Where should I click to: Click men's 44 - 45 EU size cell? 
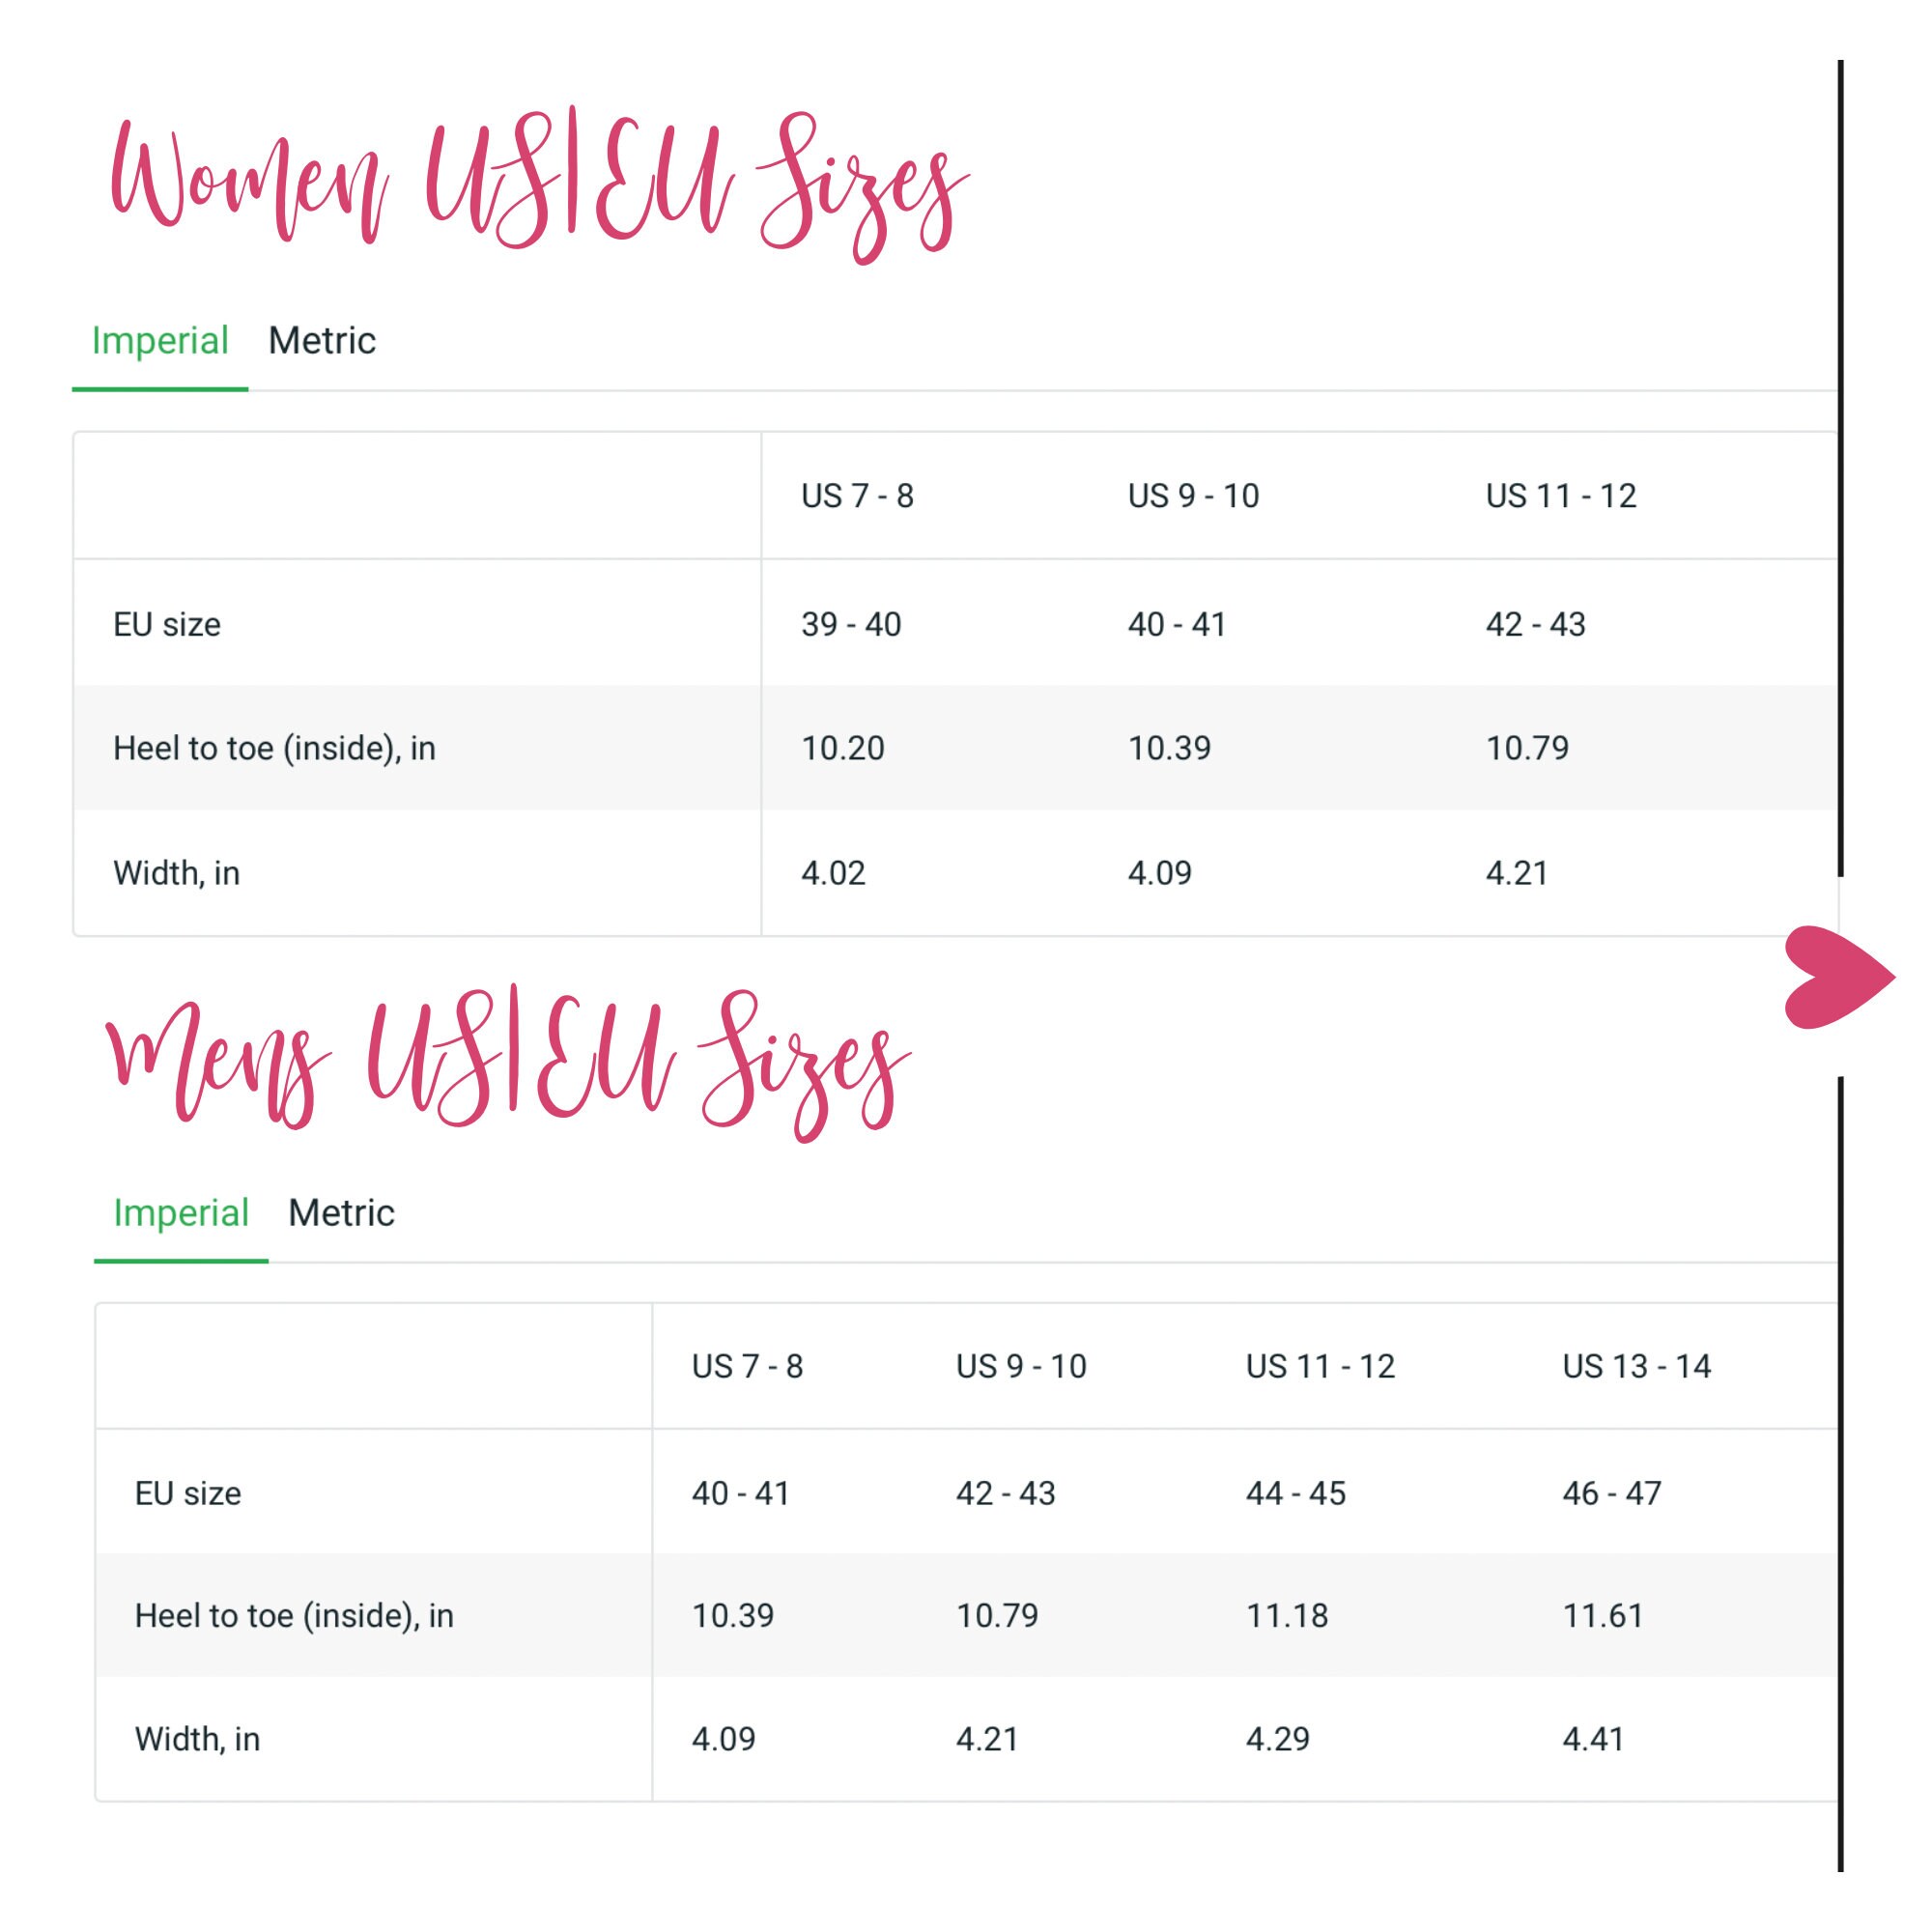(1296, 1493)
